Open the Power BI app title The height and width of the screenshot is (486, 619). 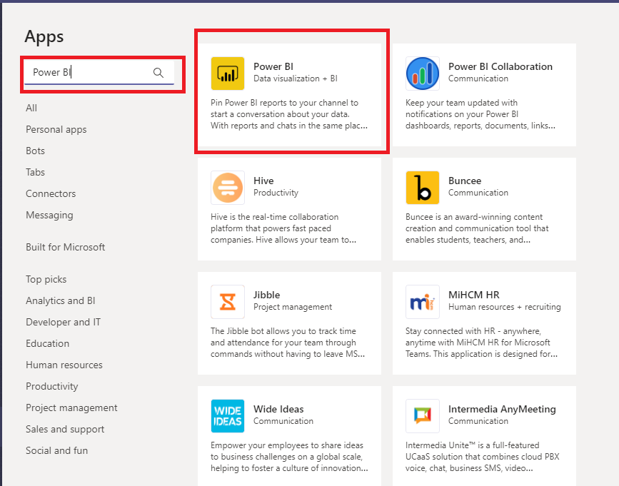click(273, 66)
